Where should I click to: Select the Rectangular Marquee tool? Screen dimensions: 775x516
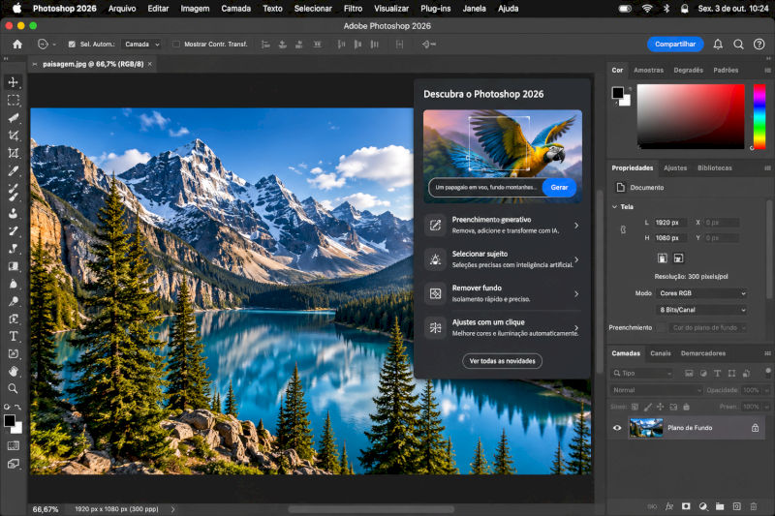13,100
